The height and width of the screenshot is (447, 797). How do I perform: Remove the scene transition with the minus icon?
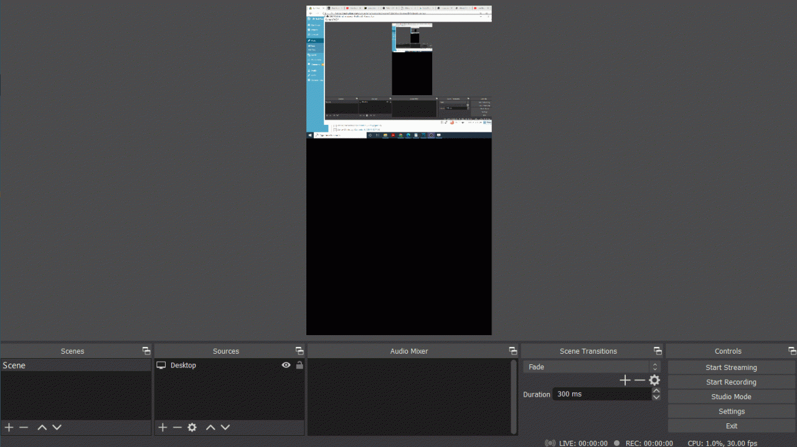(x=639, y=380)
